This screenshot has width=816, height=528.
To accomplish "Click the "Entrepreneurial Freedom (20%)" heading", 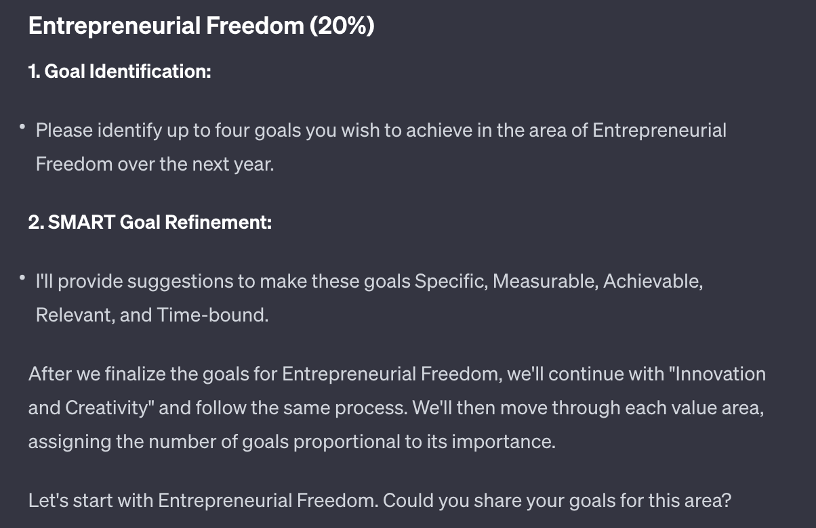I will tap(201, 26).
